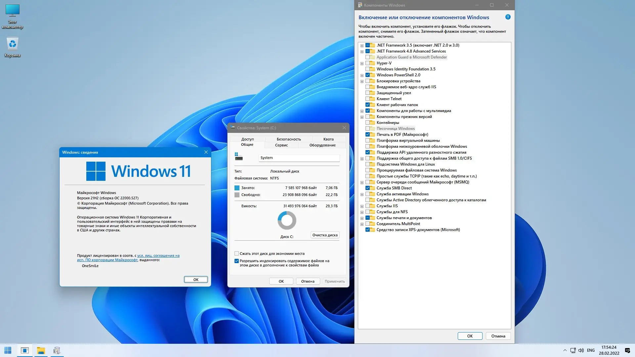Click the Windows Start button
635x357 pixels.
click(8, 350)
